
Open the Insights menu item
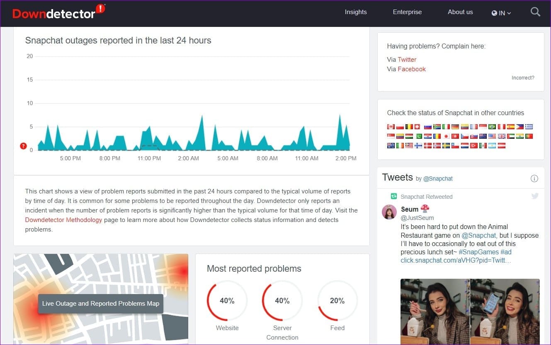coord(356,12)
